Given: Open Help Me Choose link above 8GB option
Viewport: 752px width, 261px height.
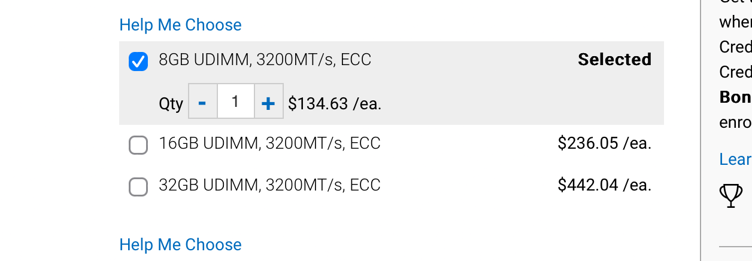Looking at the screenshot, I should [x=180, y=25].
